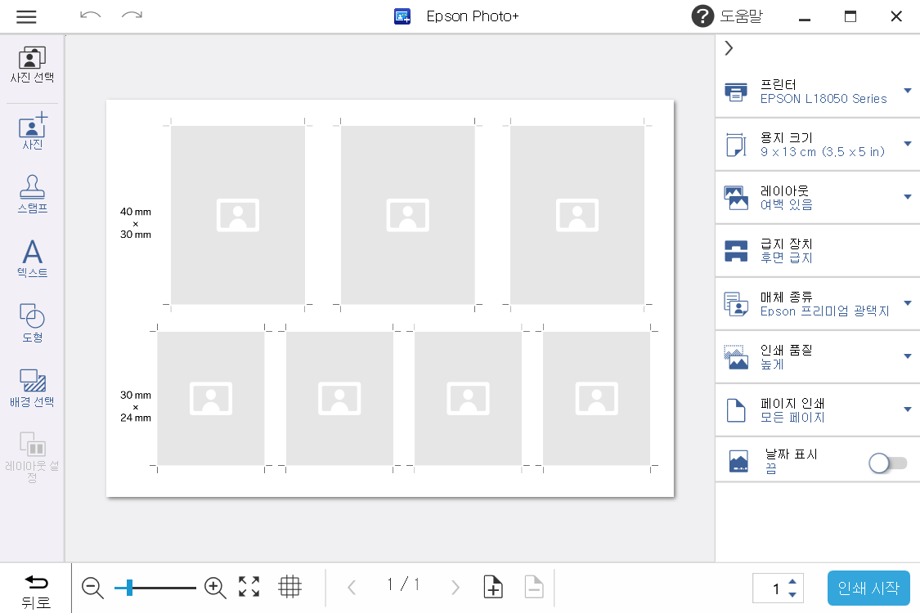Viewport: 920px width, 613px height.
Task: Open 용지 크기 paper size dropdown
Action: [x=818, y=145]
